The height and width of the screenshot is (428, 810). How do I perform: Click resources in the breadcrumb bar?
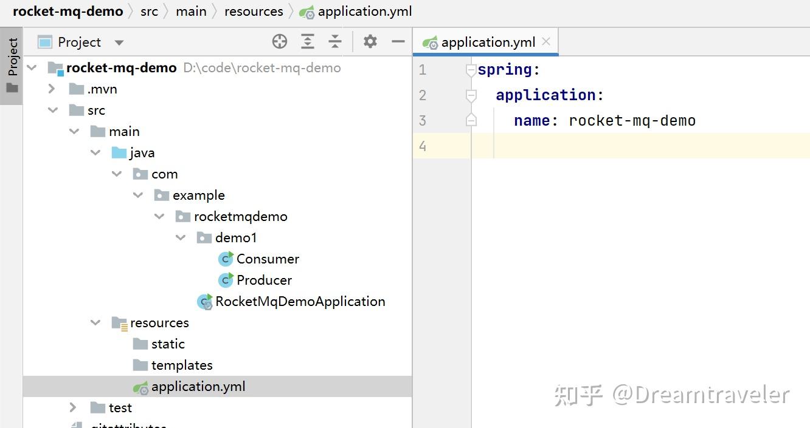[254, 11]
